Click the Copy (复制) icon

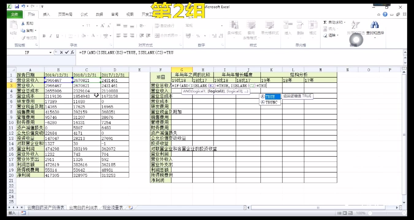tap(23, 31)
